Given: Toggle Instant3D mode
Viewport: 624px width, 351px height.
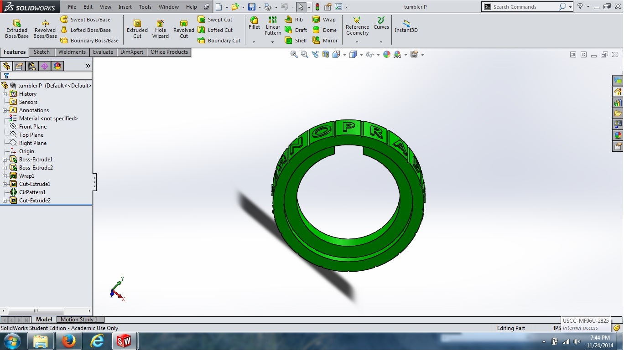Looking at the screenshot, I should tap(406, 26).
